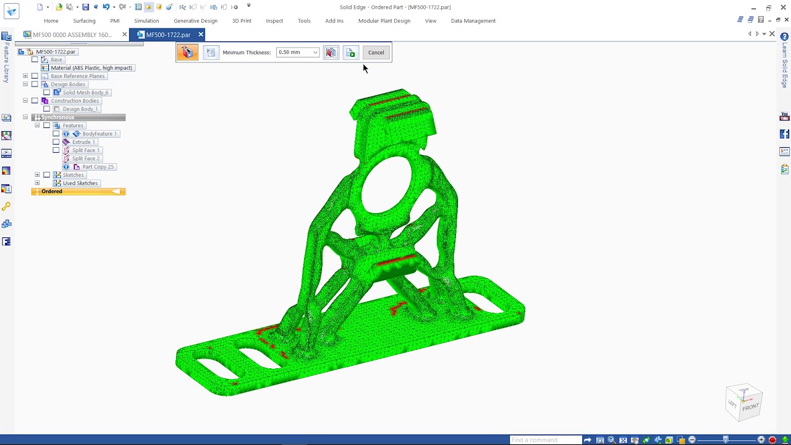
Task: Collapse the Synchronous tree section
Action: 25,117
